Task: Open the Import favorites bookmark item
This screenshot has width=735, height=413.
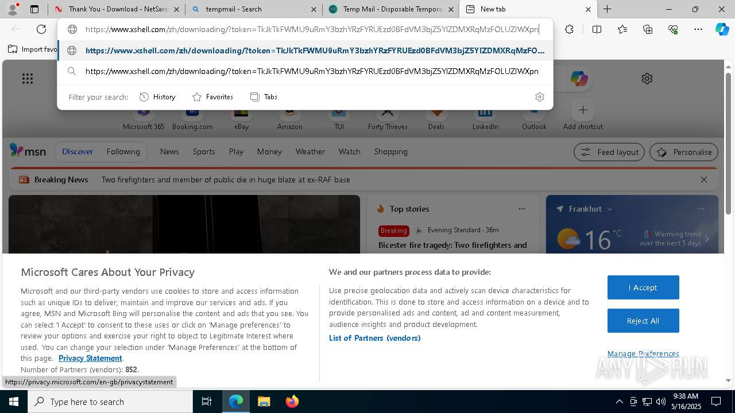Action: point(32,49)
